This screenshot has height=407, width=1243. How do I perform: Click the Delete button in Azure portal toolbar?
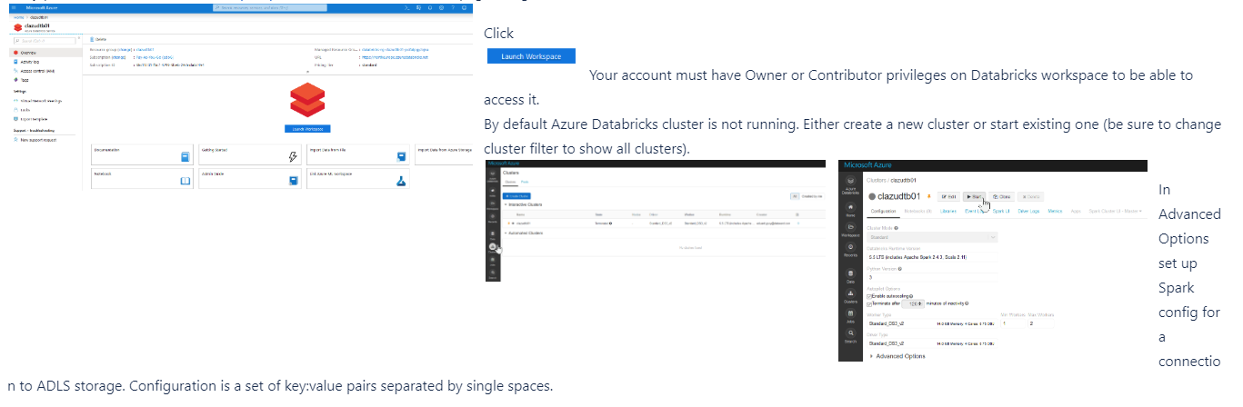[x=98, y=39]
